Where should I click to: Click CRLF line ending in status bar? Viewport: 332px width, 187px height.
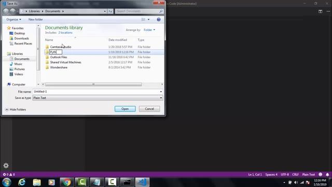point(295,175)
